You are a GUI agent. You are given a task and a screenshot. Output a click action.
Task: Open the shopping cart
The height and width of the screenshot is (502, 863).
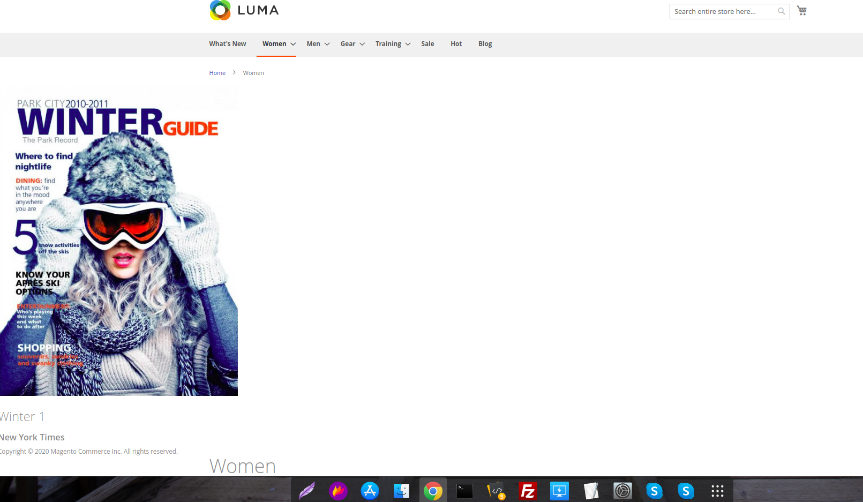pos(801,11)
